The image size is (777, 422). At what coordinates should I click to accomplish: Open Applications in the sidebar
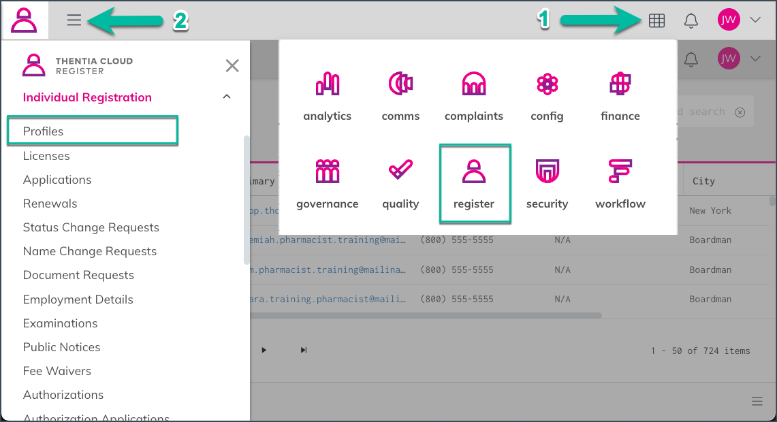tap(57, 180)
